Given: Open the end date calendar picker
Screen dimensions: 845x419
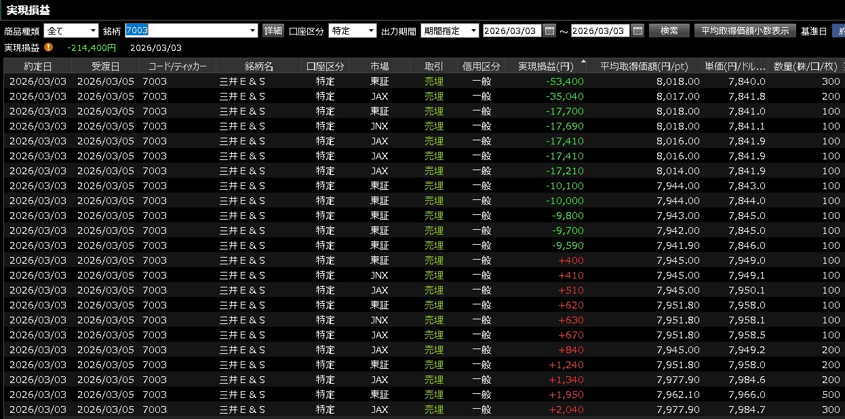Looking at the screenshot, I should [637, 31].
